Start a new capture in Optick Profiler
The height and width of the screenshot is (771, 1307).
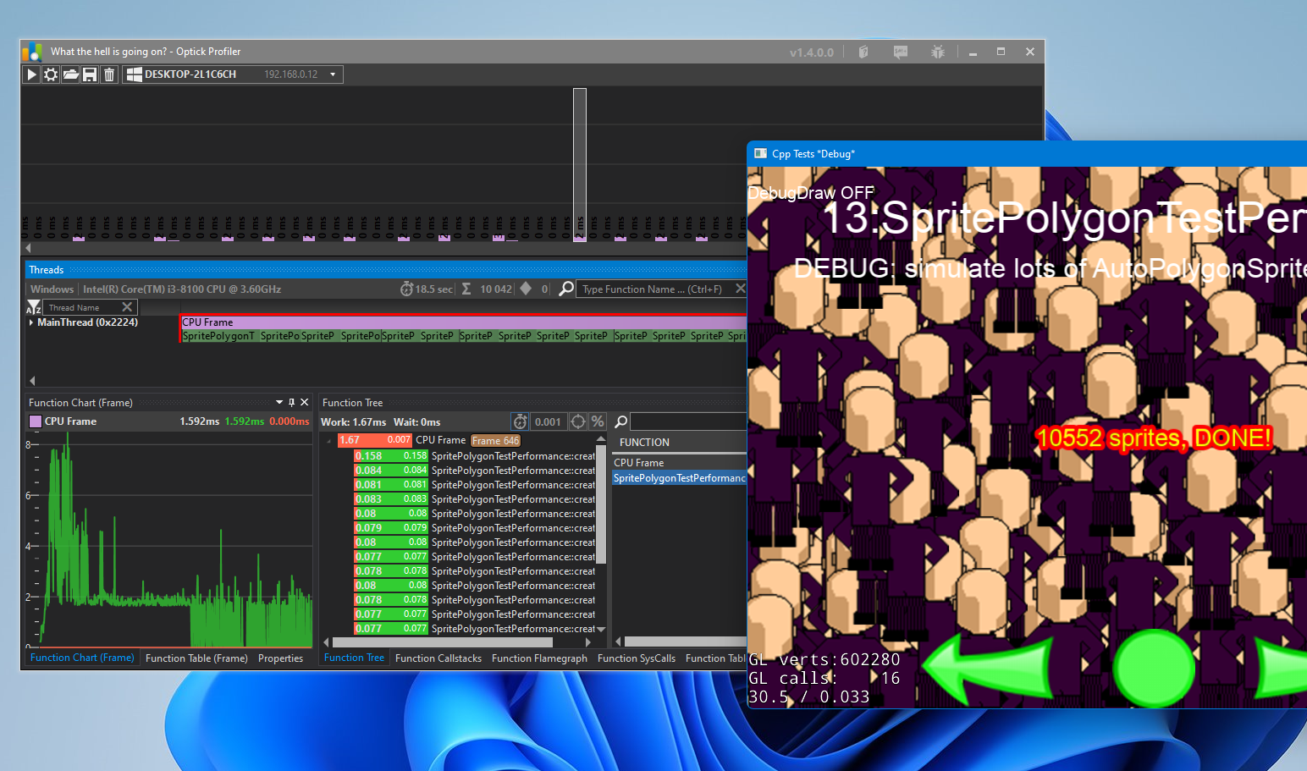point(31,74)
